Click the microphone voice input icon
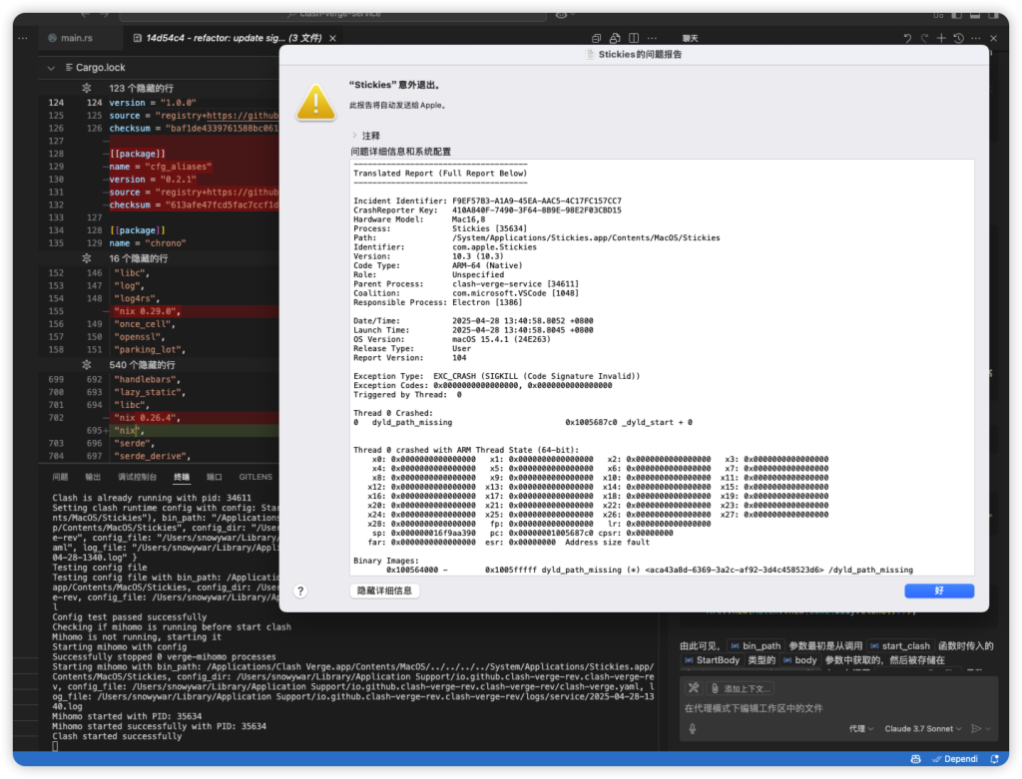This screenshot has height=779, width=1022. [691, 729]
